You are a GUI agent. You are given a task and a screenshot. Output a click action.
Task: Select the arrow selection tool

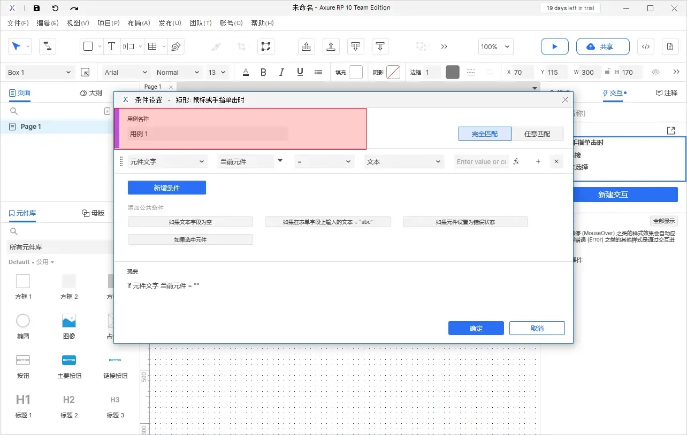[x=17, y=46]
